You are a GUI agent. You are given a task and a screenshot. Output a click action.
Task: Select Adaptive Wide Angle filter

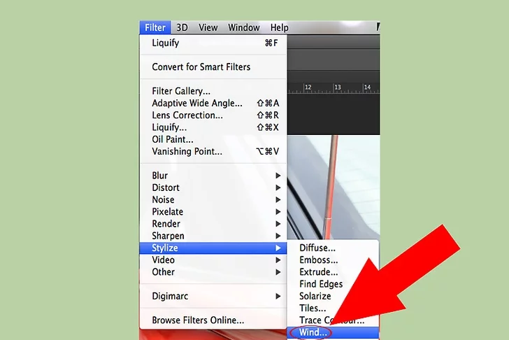(199, 103)
